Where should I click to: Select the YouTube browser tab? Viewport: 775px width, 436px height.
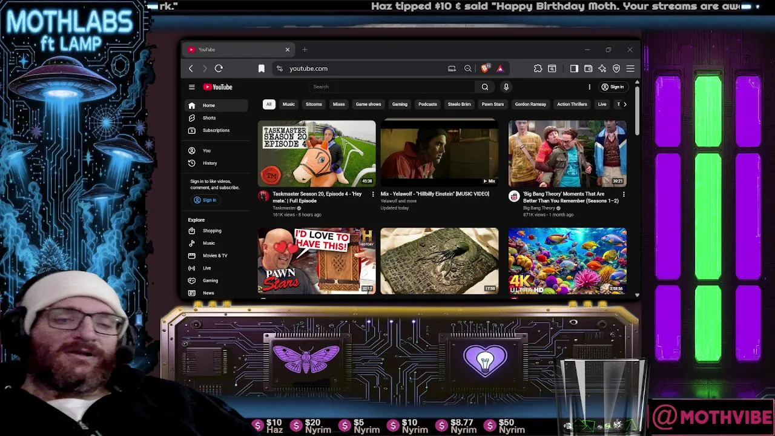click(239, 50)
